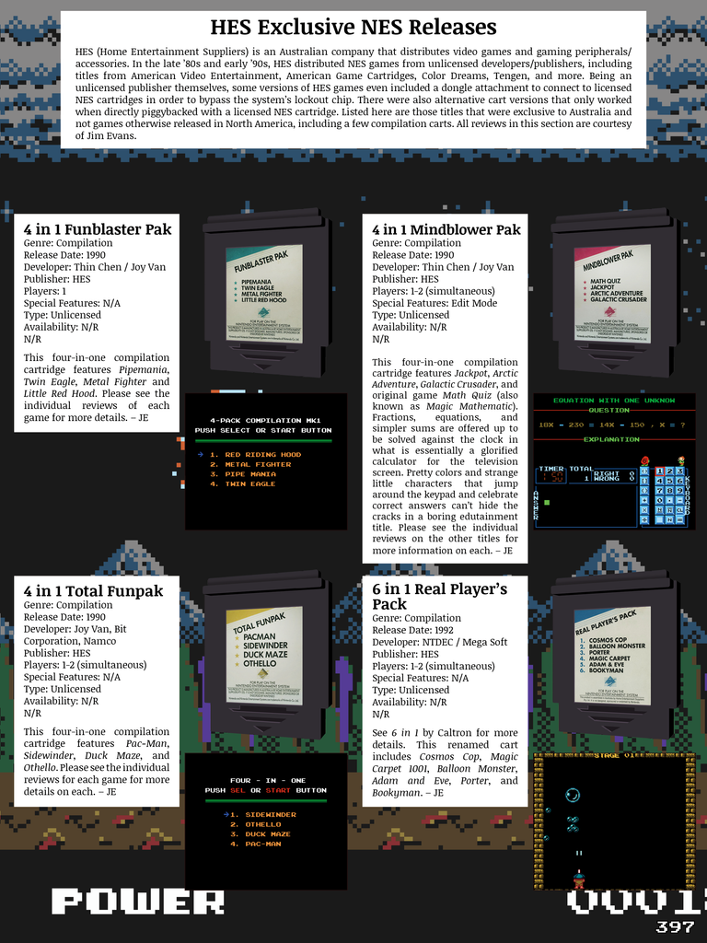707x943 pixels.
Task: Click the red TIMER display in the Math Quiz screenshot
Action: (x=551, y=476)
